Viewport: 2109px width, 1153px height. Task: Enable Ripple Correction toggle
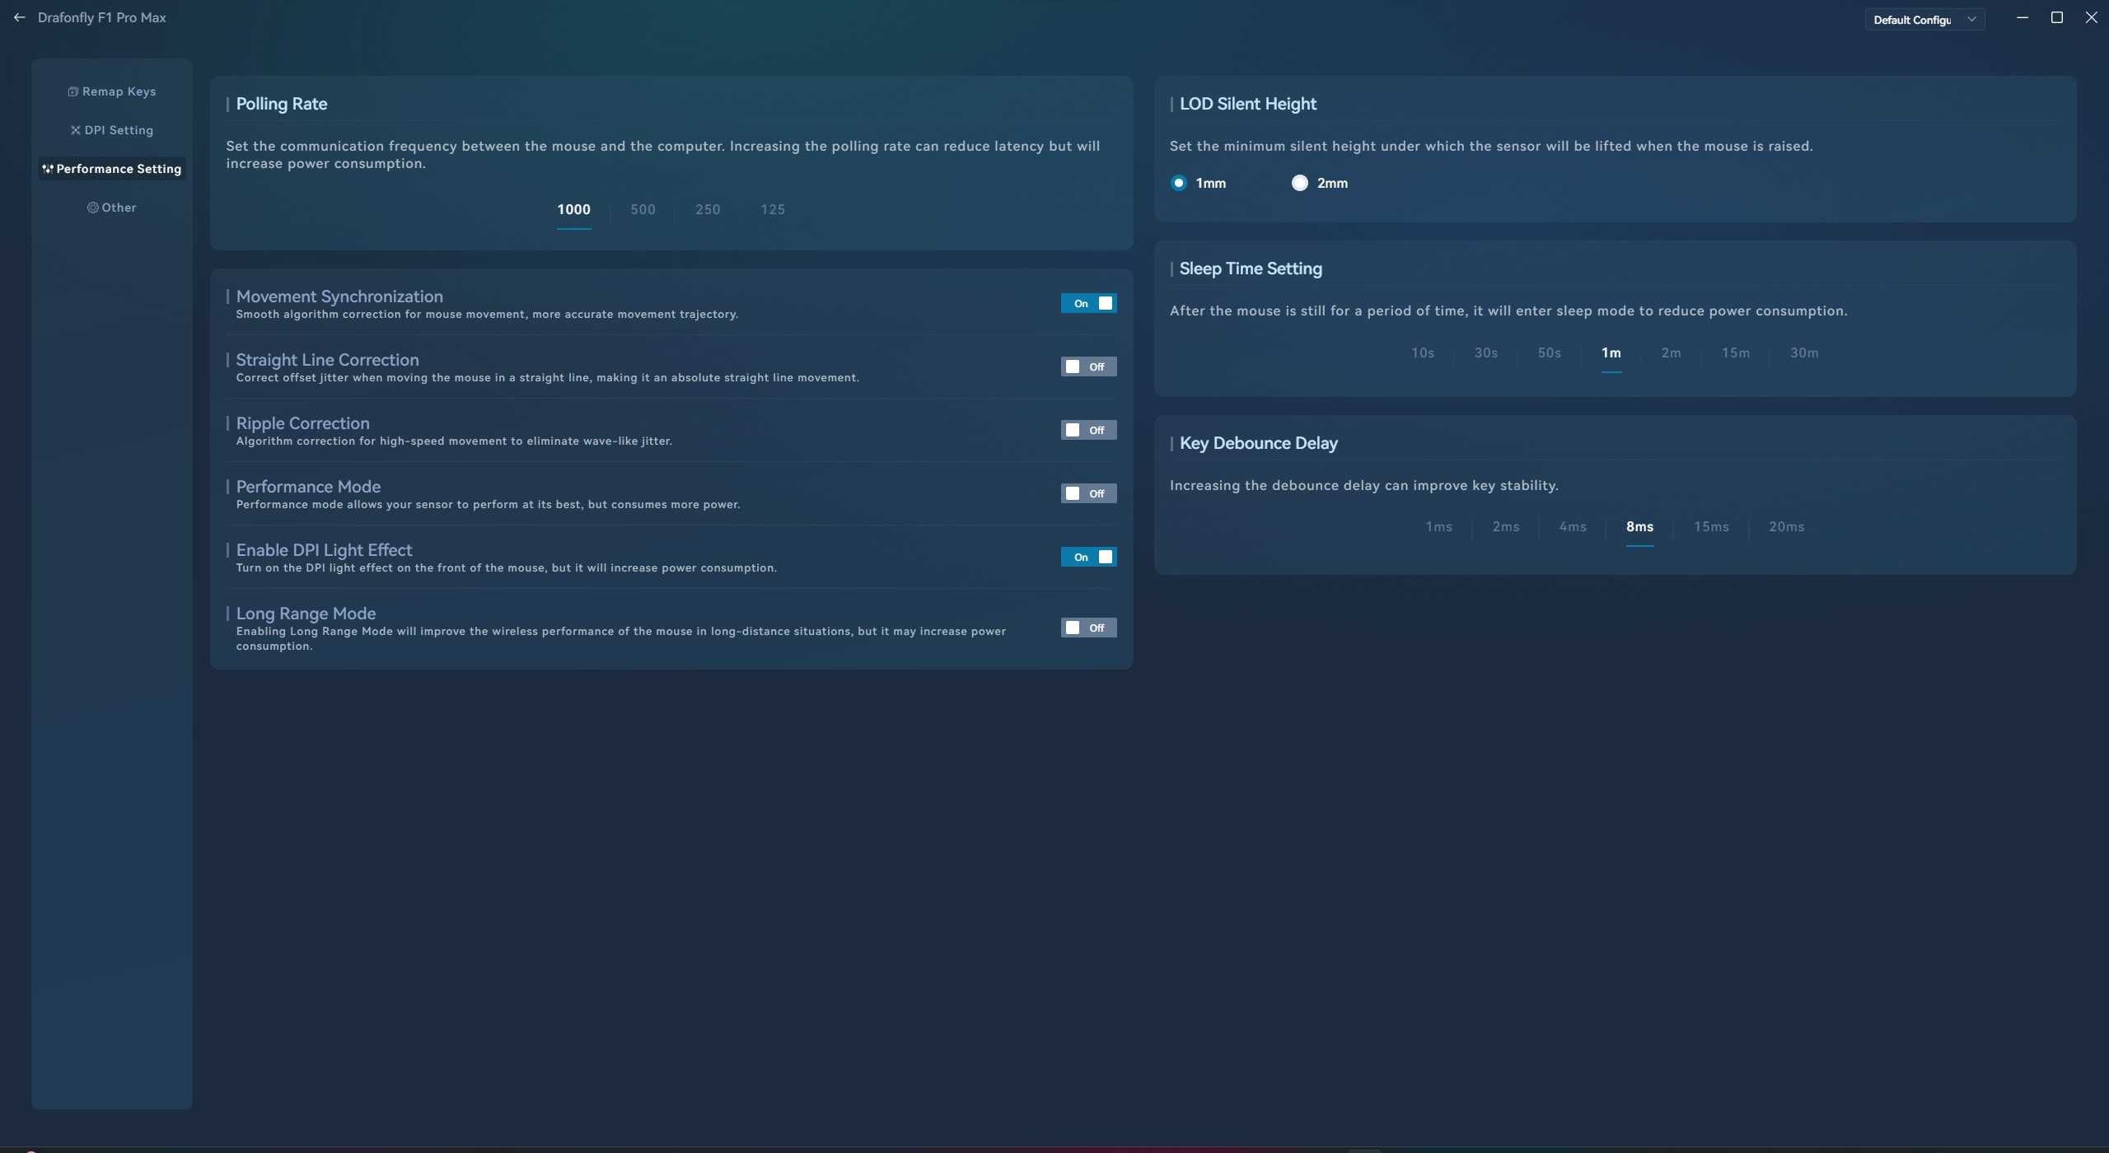[x=1089, y=430]
